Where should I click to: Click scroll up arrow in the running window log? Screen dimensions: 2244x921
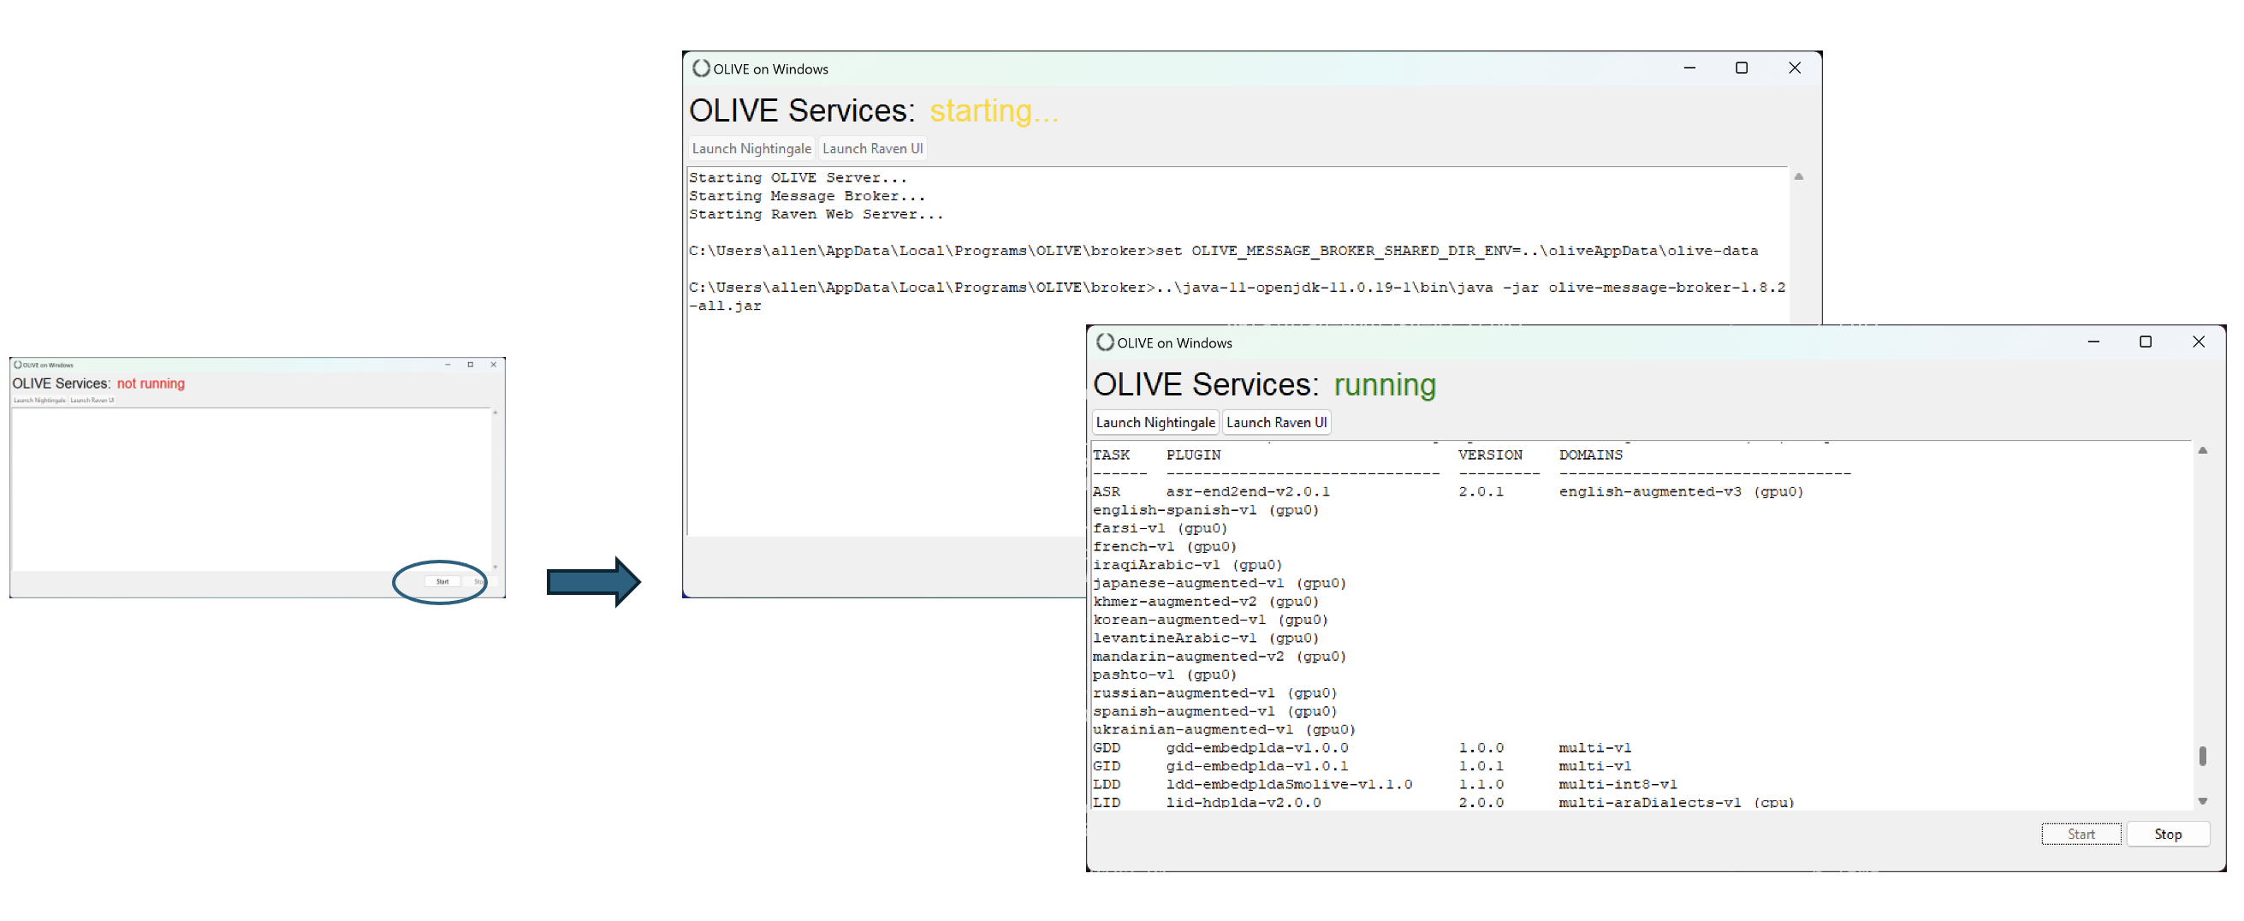pyautogui.click(x=2202, y=450)
